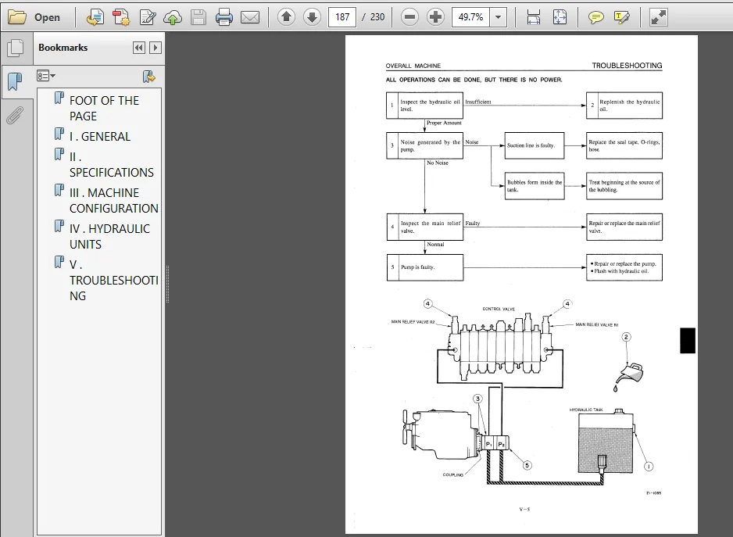This screenshot has width=733, height=537.
Task: Open the attachments paperclip panel
Action: [x=15, y=115]
